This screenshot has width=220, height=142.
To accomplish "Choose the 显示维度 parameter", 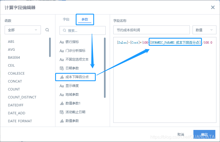I will pos(72,86).
